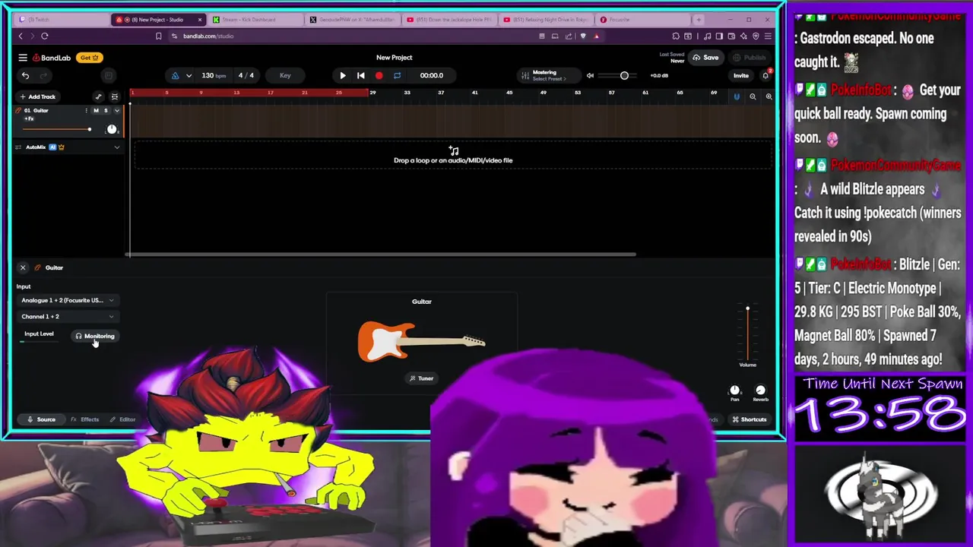973x547 pixels.
Task: Edit the 130 bpm tempo field
Action: 214,75
